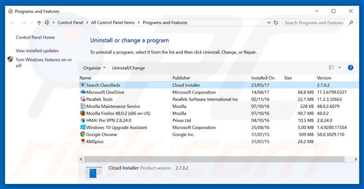Click the search magnifier icon
This screenshot has height=189, width=364.
(351, 23)
